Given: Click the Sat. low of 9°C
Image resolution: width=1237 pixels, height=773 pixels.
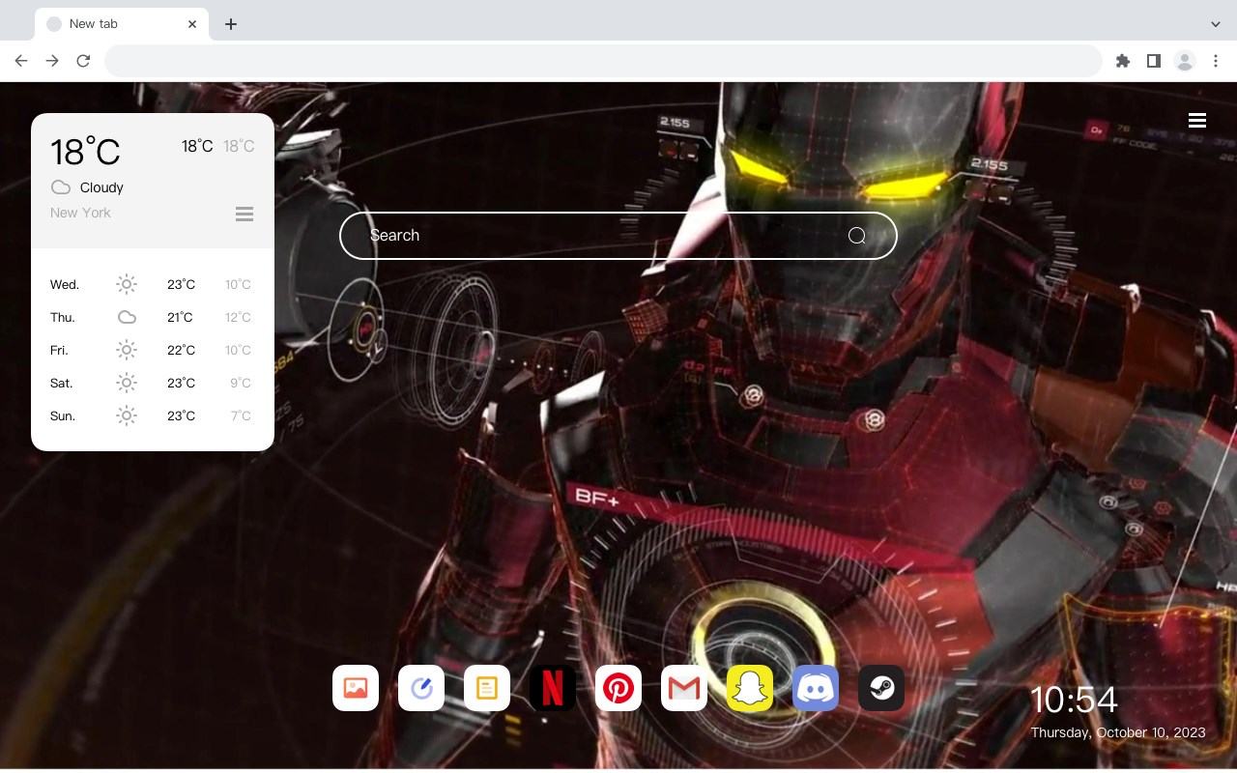Looking at the screenshot, I should [x=240, y=383].
